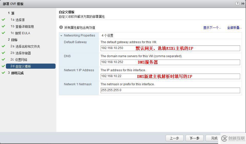Image resolution: width=246 pixels, height=144 pixels.
Task: Click the 自定义模板 page heading
Action: click(x=67, y=12)
